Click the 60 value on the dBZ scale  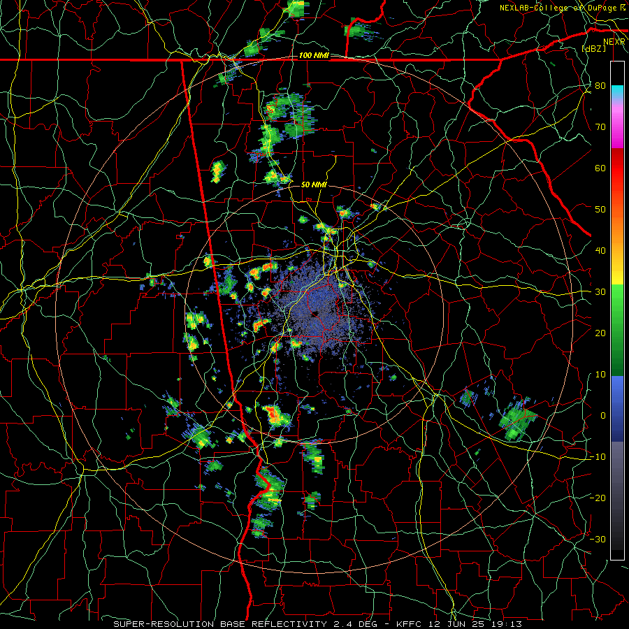(x=600, y=168)
